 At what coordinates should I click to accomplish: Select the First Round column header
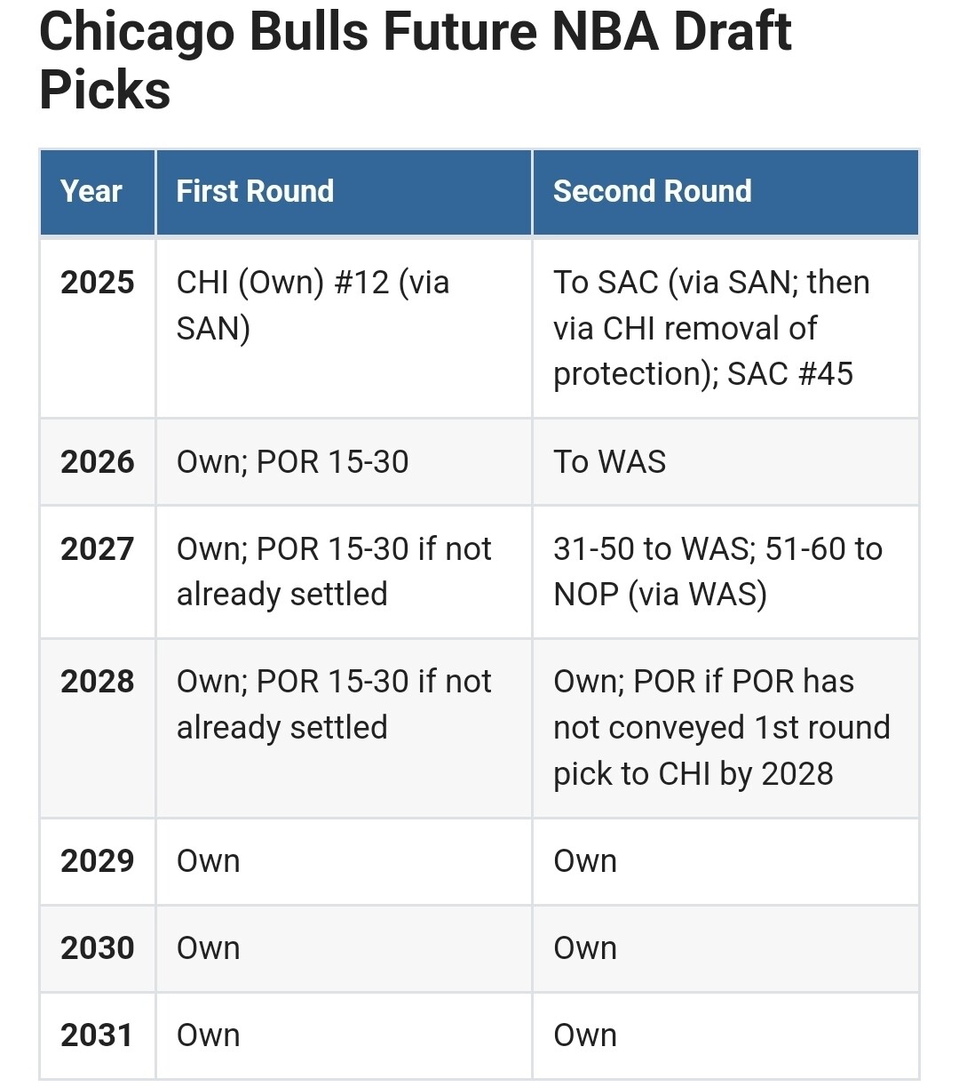pos(255,191)
